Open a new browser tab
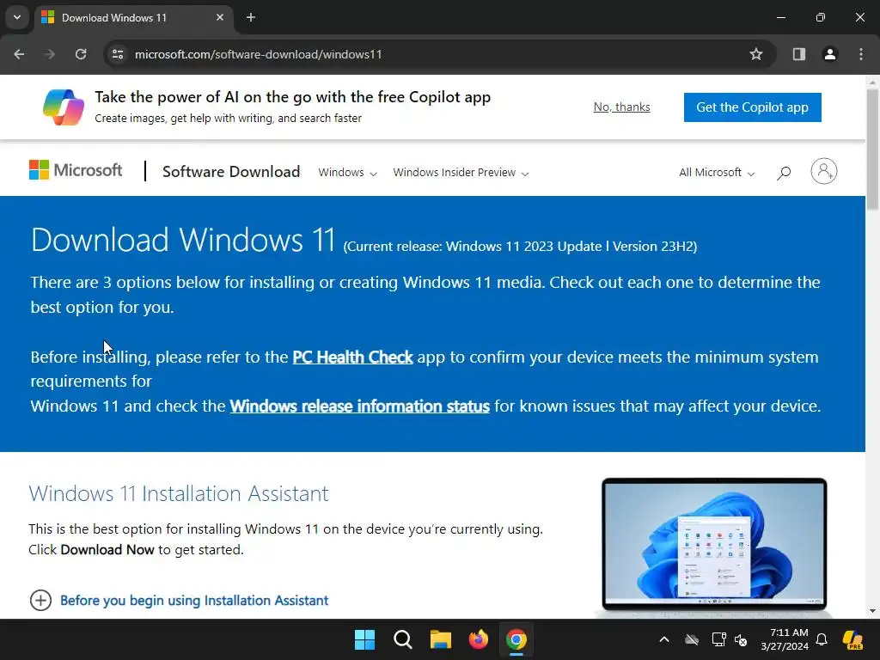880x660 pixels. (251, 17)
